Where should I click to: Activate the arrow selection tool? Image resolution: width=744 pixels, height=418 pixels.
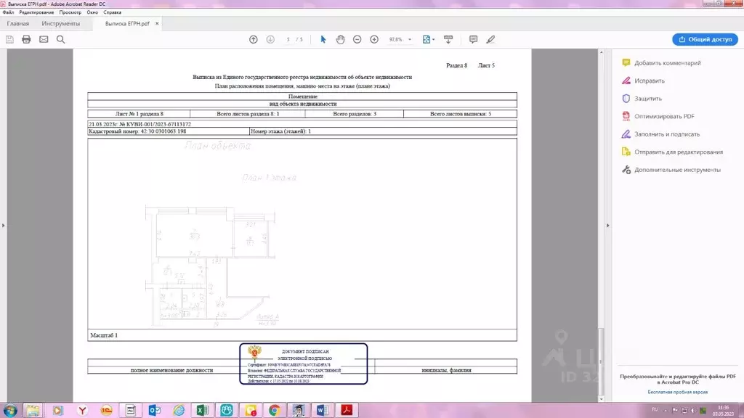coord(323,39)
